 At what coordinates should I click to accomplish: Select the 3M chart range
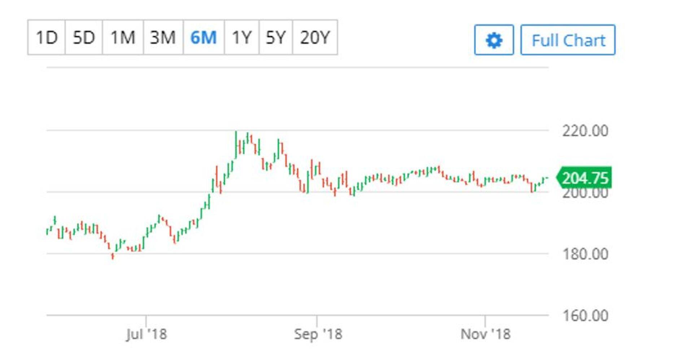pos(163,37)
